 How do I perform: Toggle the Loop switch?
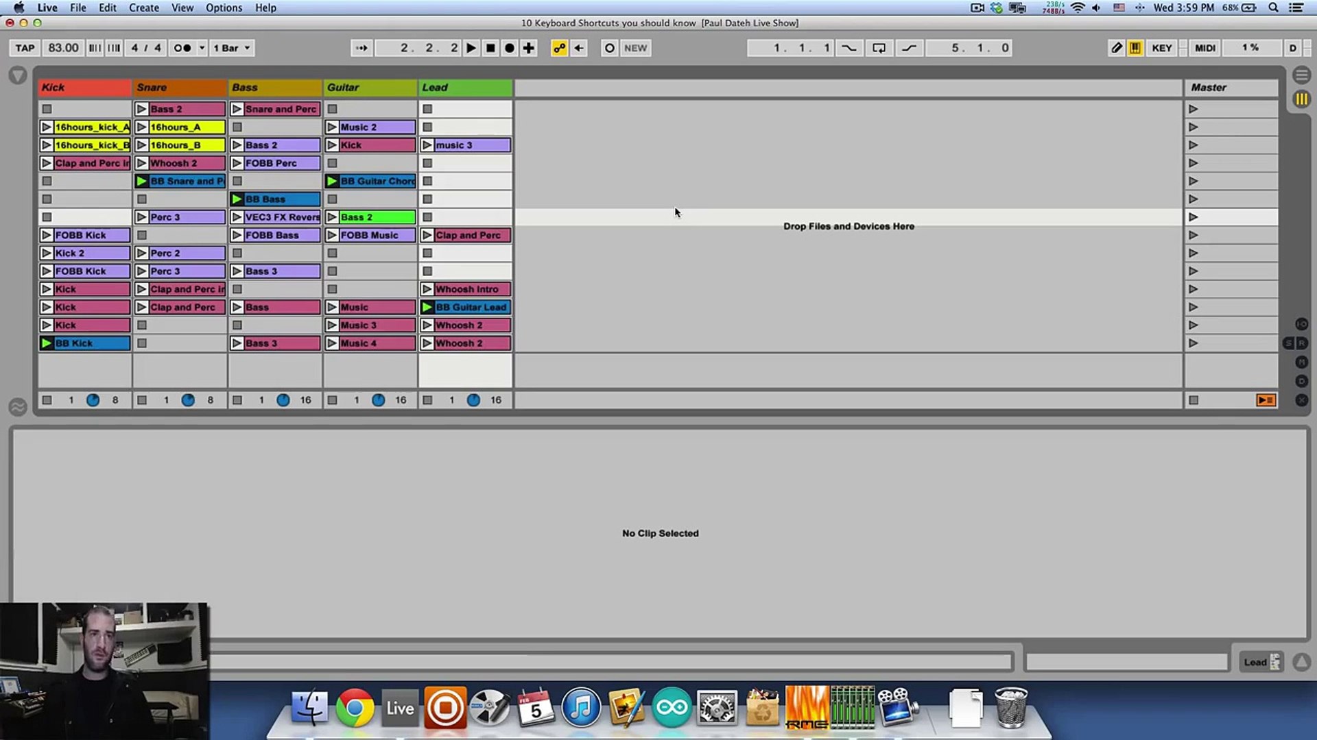pos(879,48)
